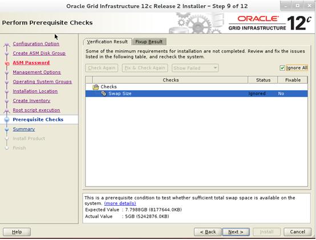Click the ASM Password red step marker

[x=7, y=63]
